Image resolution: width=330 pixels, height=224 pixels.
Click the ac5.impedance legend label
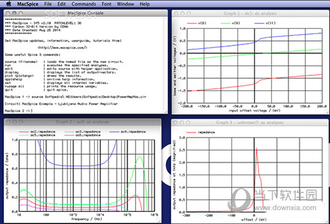click(43, 135)
